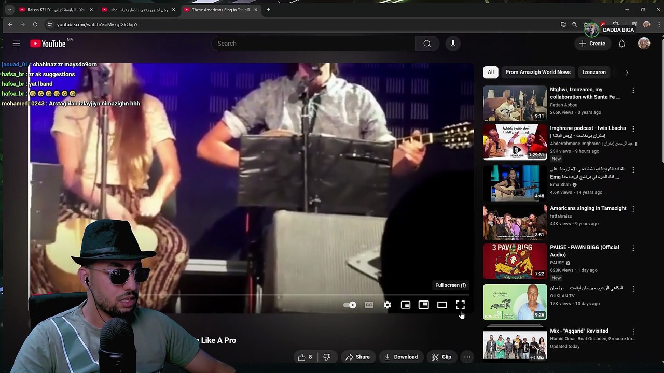View site information icon in address bar
Viewport: 664px width, 373px height.
50,24
